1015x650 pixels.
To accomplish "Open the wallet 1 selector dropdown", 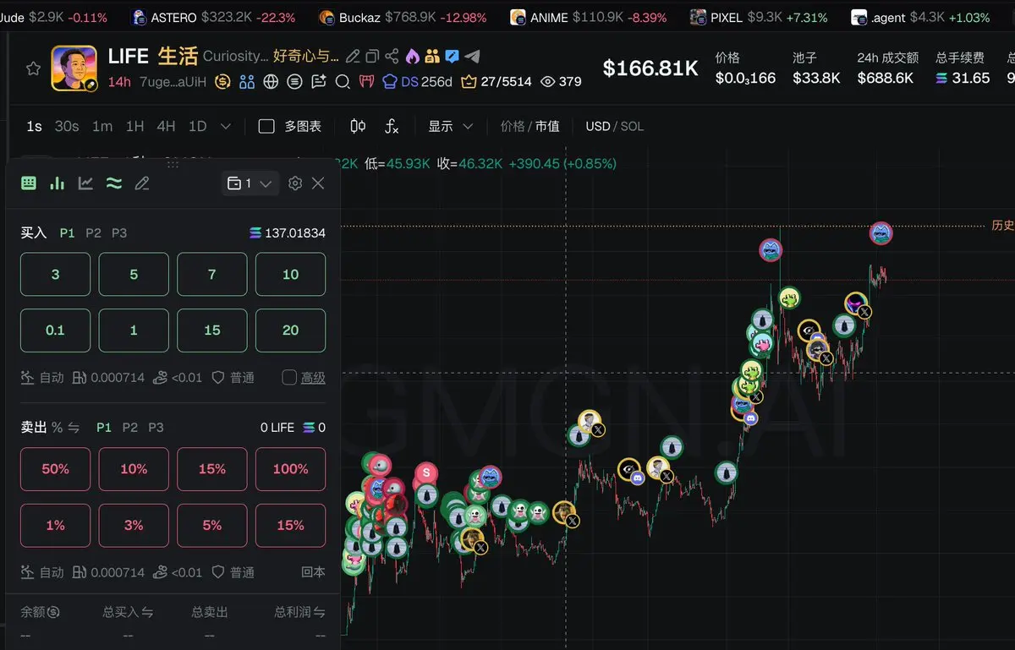I will (x=250, y=183).
